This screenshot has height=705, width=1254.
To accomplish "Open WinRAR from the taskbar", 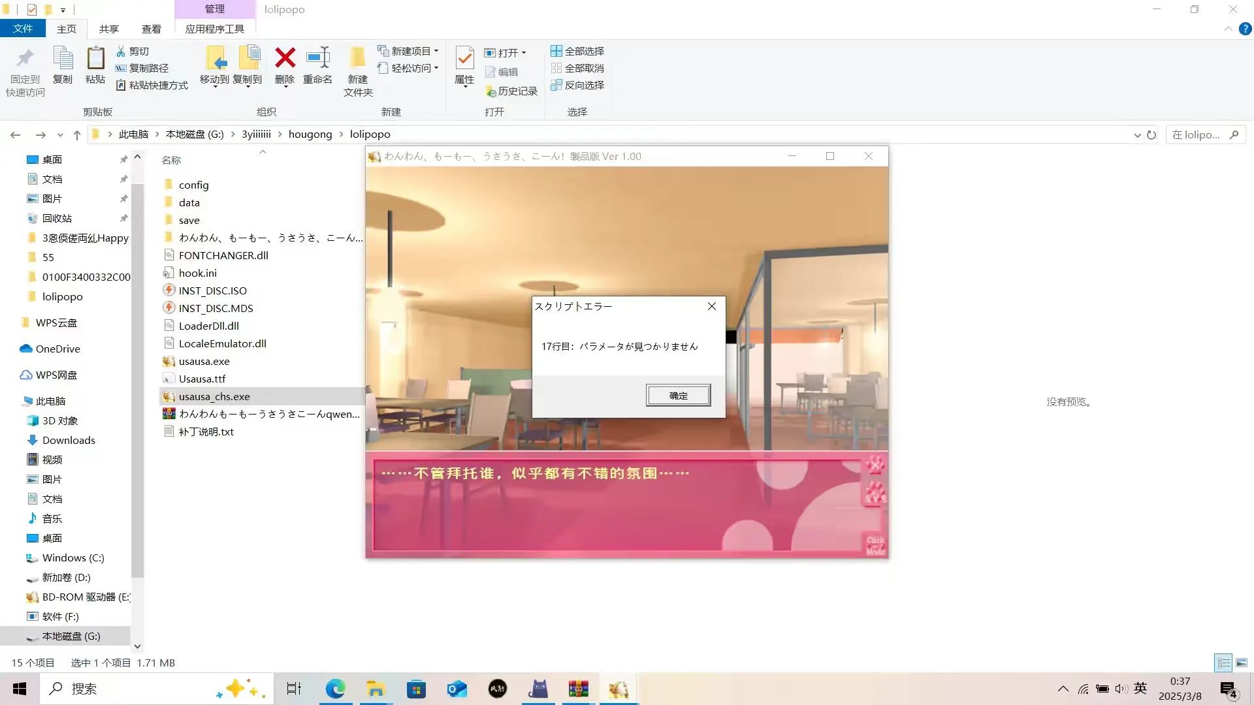I will pos(578,689).
